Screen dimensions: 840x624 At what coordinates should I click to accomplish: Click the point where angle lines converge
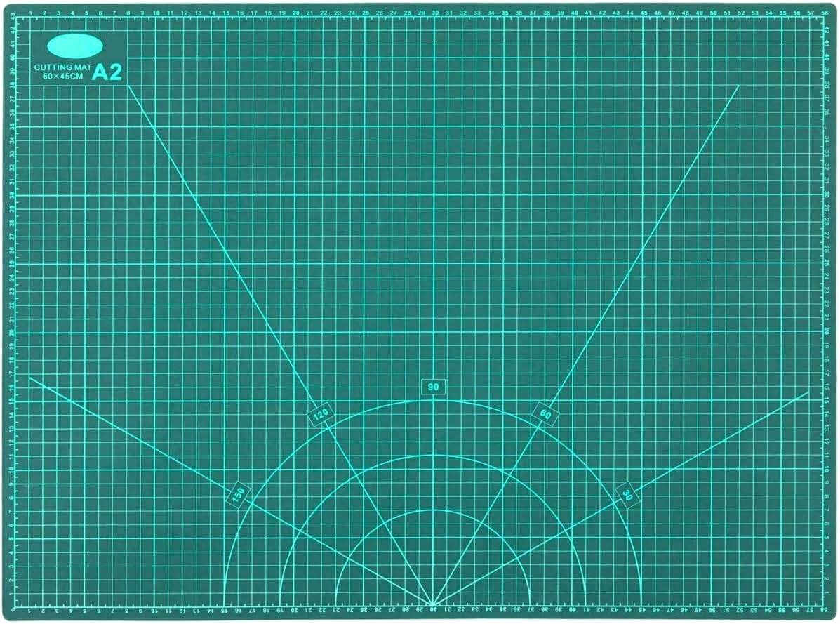click(x=434, y=604)
